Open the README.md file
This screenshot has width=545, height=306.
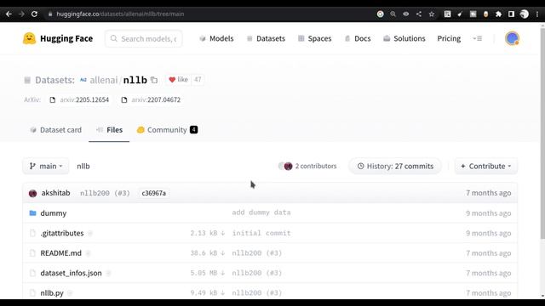[x=60, y=253]
